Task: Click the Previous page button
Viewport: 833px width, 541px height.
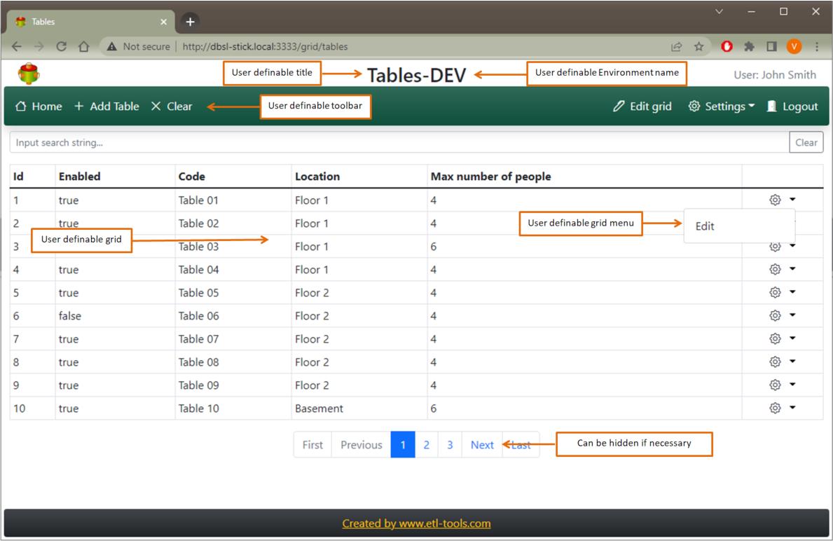Action: tap(362, 445)
